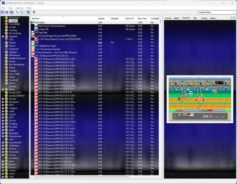Viewport: 237px width, 184px height.
Task: Click the Konami '88 clone icon
Action: point(36,29)
